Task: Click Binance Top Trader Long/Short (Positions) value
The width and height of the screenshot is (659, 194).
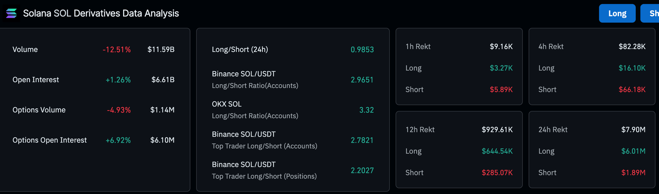Action: (x=362, y=170)
